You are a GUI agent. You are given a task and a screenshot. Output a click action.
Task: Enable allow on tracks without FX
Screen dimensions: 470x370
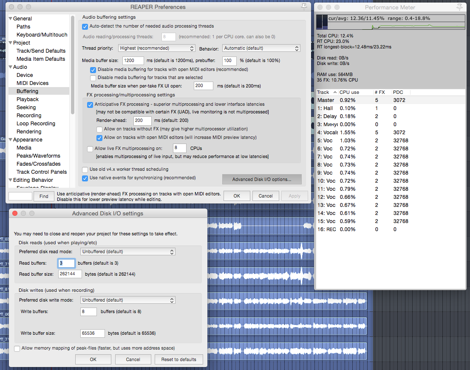click(x=99, y=130)
